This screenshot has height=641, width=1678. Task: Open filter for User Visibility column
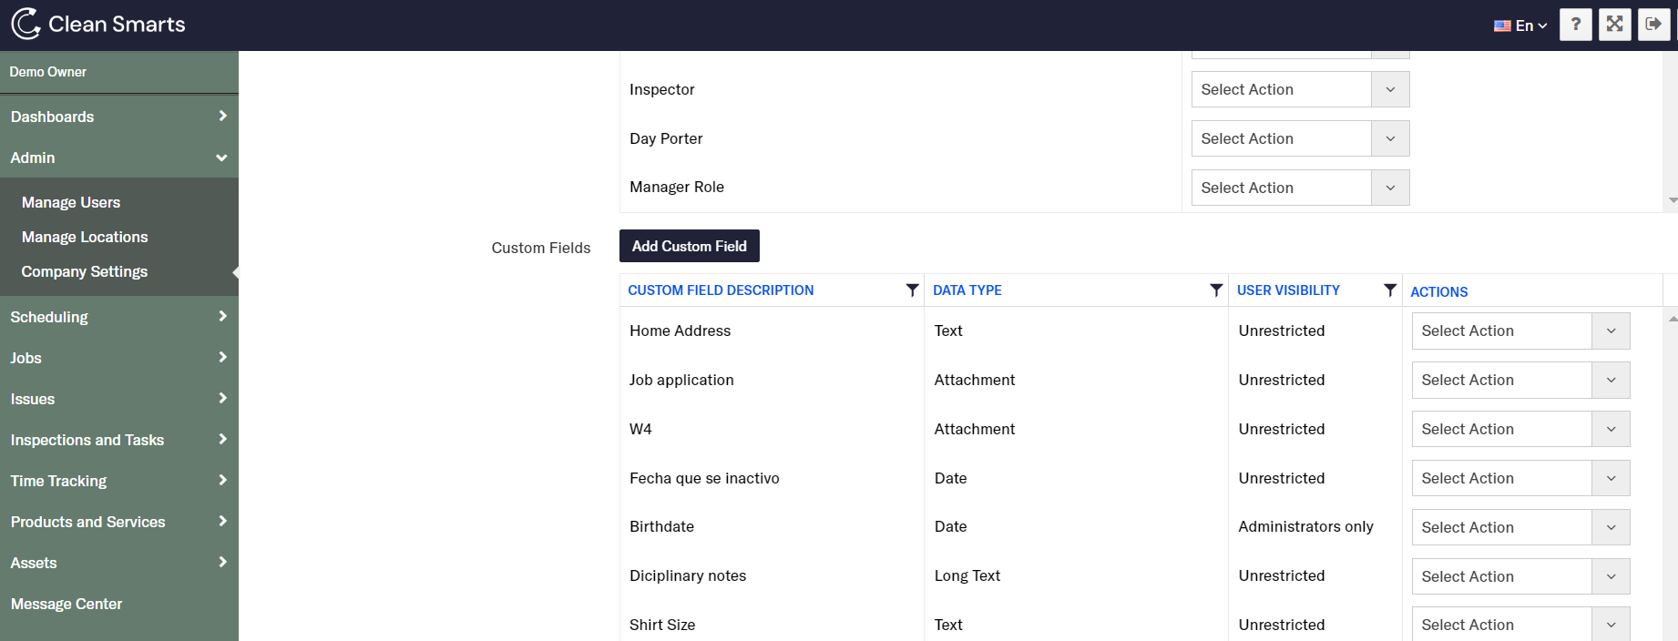tap(1390, 290)
